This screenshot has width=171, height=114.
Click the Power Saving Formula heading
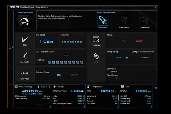106,13
